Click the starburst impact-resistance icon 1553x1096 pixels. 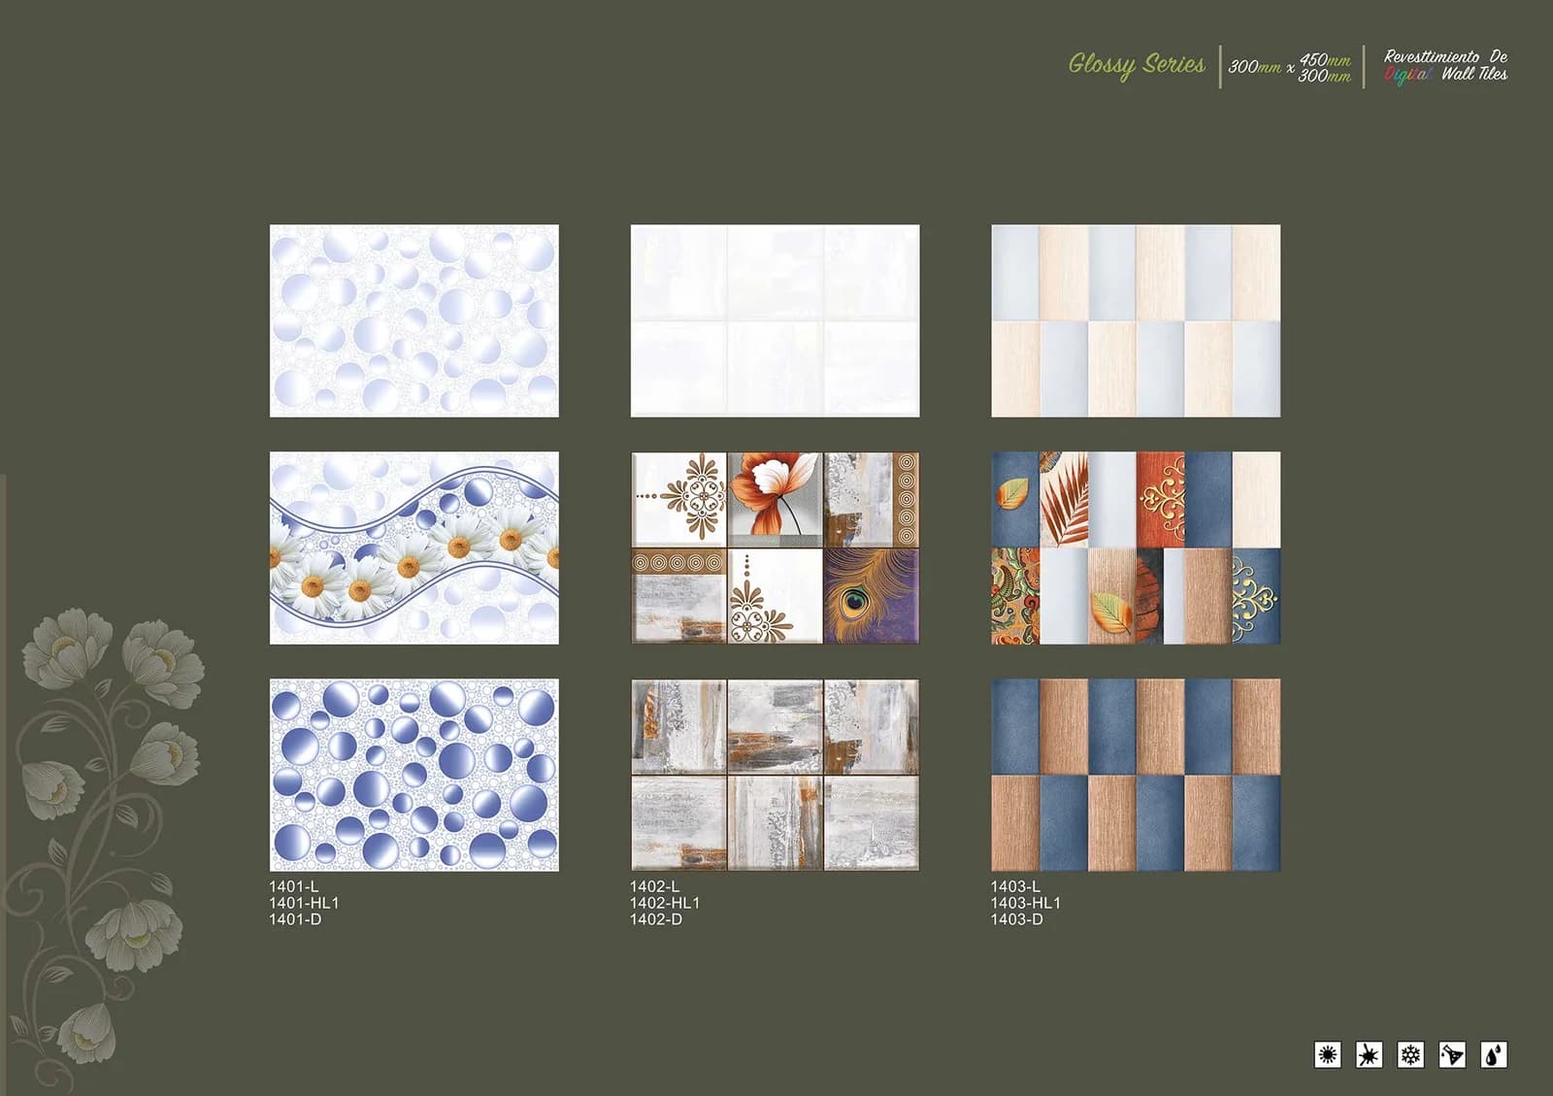(1369, 1054)
